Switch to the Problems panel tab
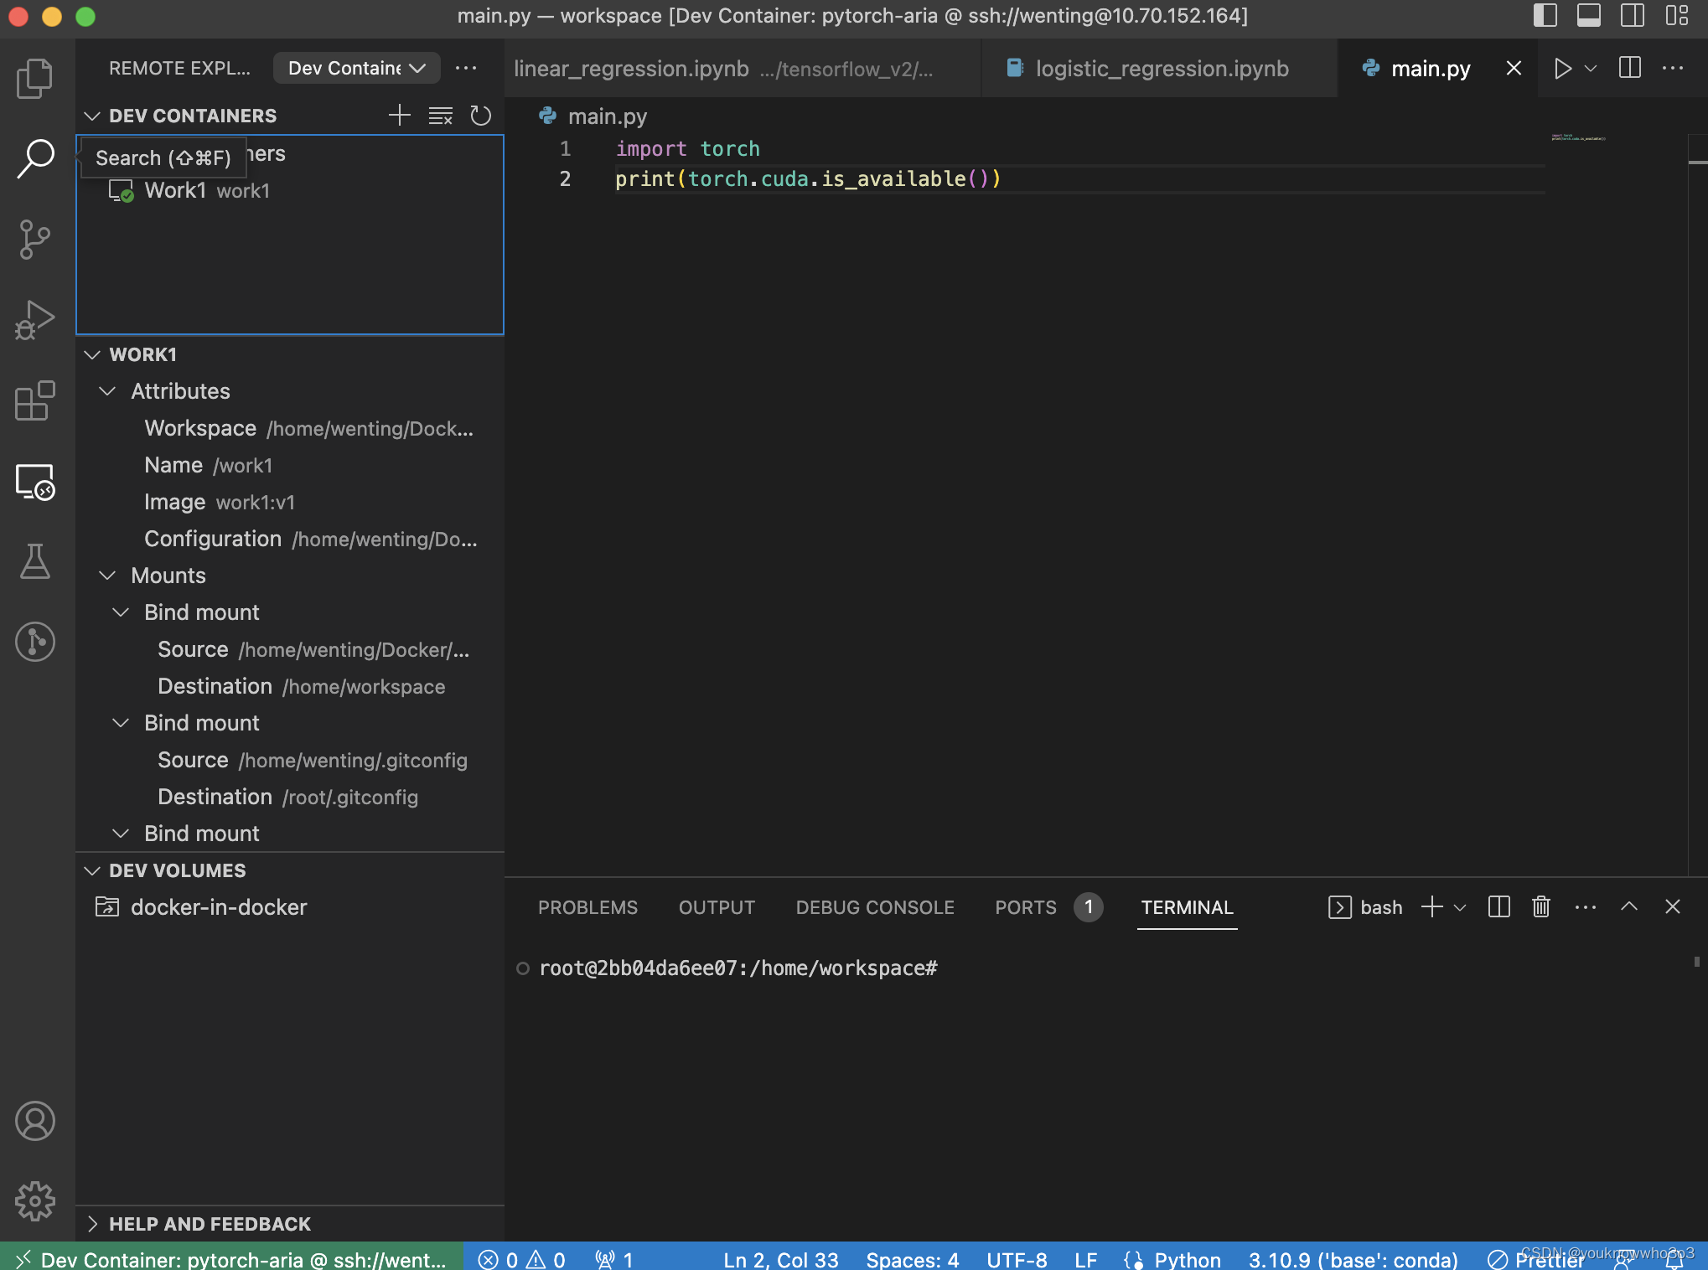The image size is (1708, 1270). [x=587, y=907]
